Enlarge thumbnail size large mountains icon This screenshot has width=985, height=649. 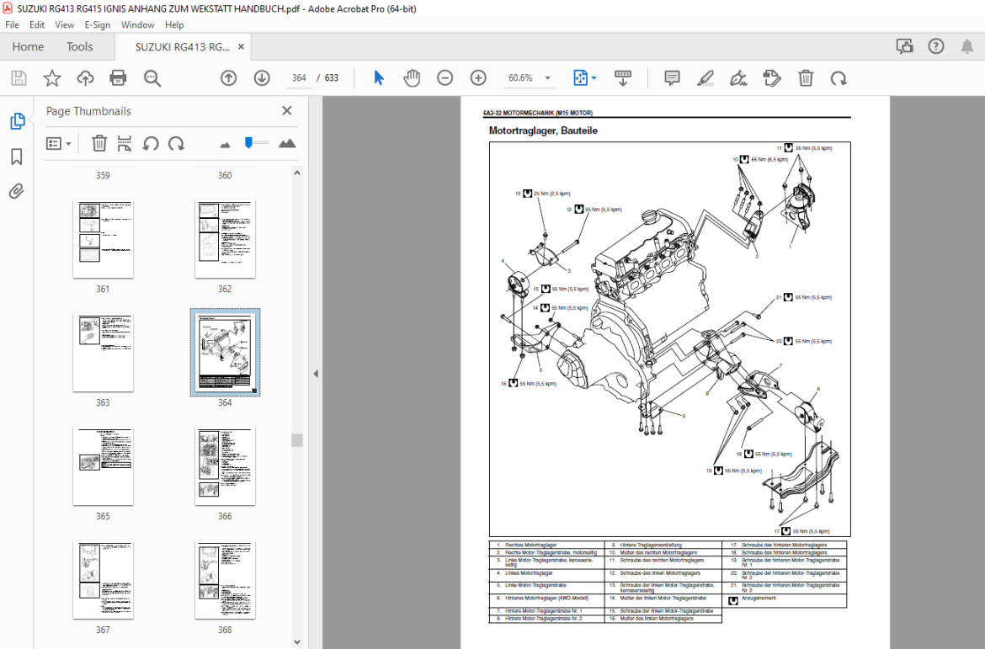[x=287, y=143]
